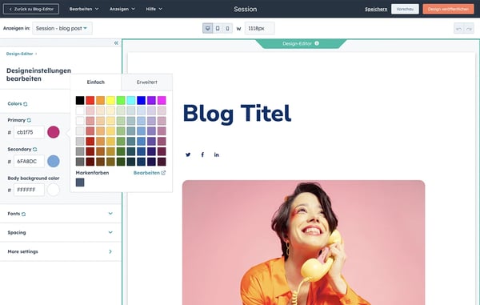480x305 pixels.
Task: Open the Hilfe menu
Action: click(154, 9)
